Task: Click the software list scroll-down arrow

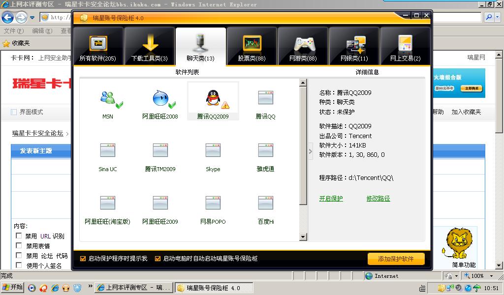Action: [303, 237]
